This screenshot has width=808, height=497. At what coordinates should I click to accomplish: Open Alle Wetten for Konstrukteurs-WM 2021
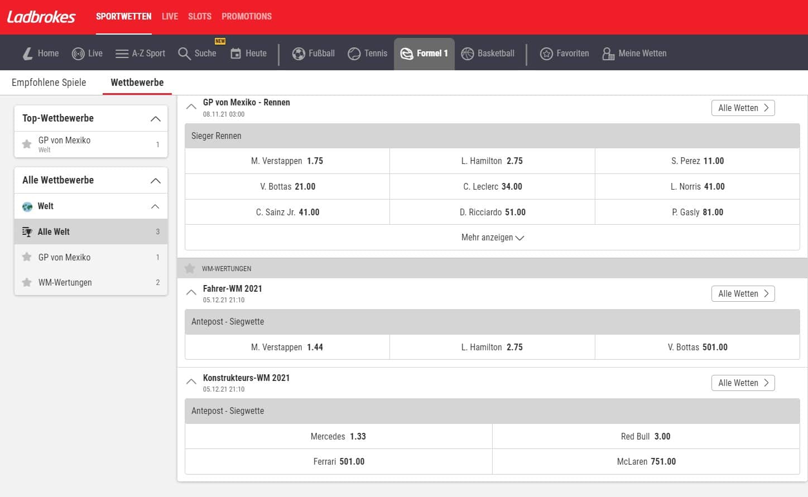(x=743, y=383)
